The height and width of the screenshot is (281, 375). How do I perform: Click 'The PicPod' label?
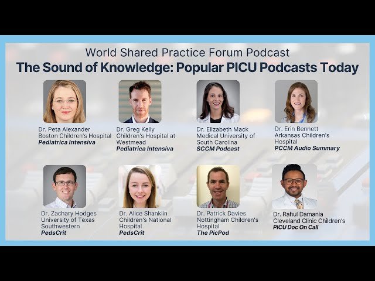pyautogui.click(x=213, y=233)
